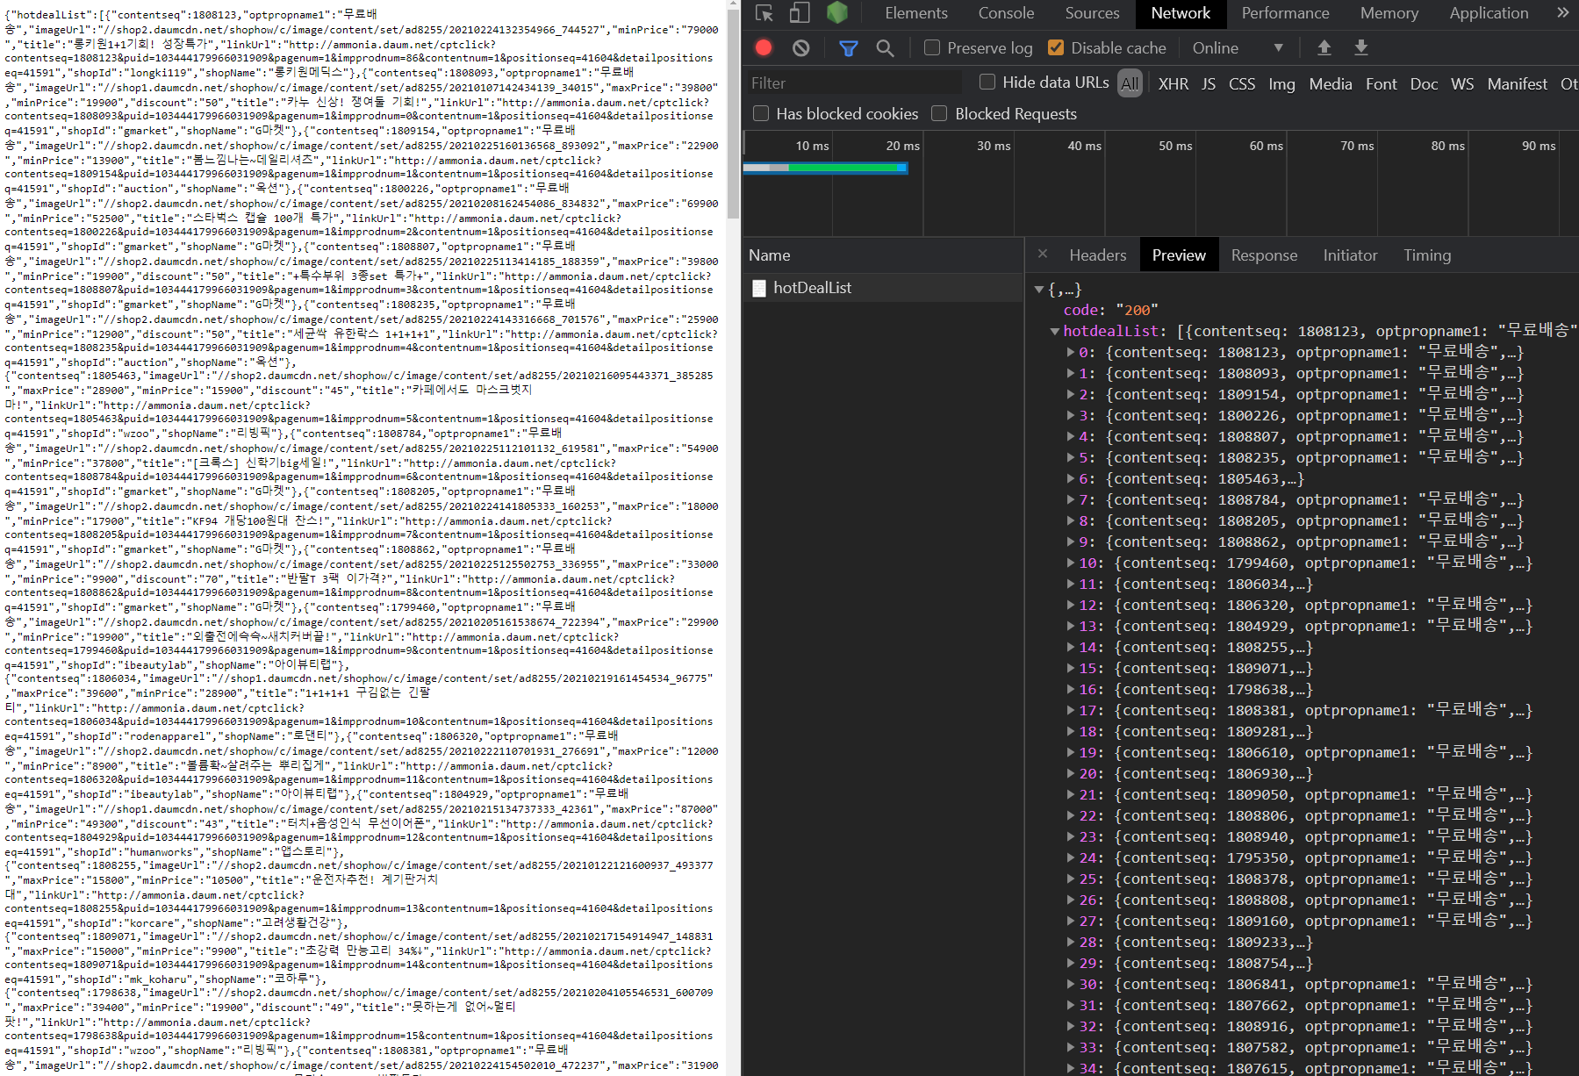Image resolution: width=1579 pixels, height=1076 pixels.
Task: Click the export HAR file icon
Action: pyautogui.click(x=1361, y=47)
